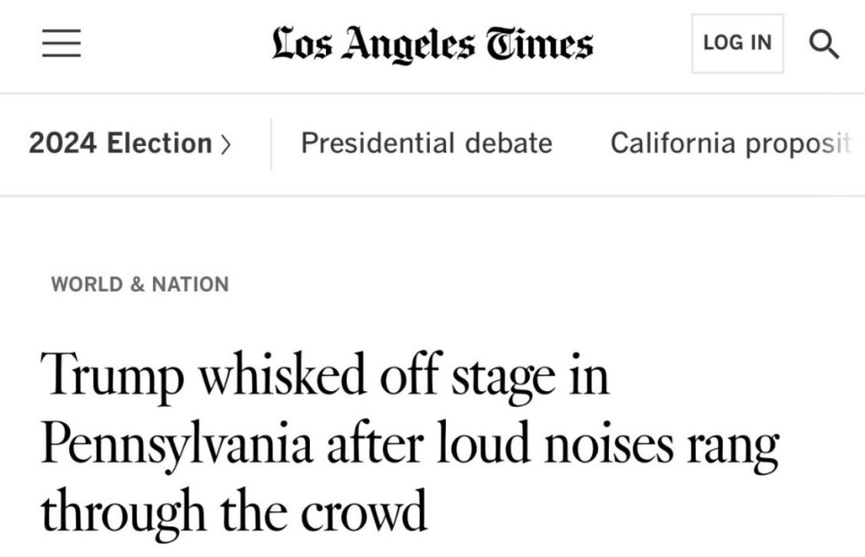Jump to Presidential debate coverage
The width and height of the screenshot is (865, 557).
tap(427, 144)
